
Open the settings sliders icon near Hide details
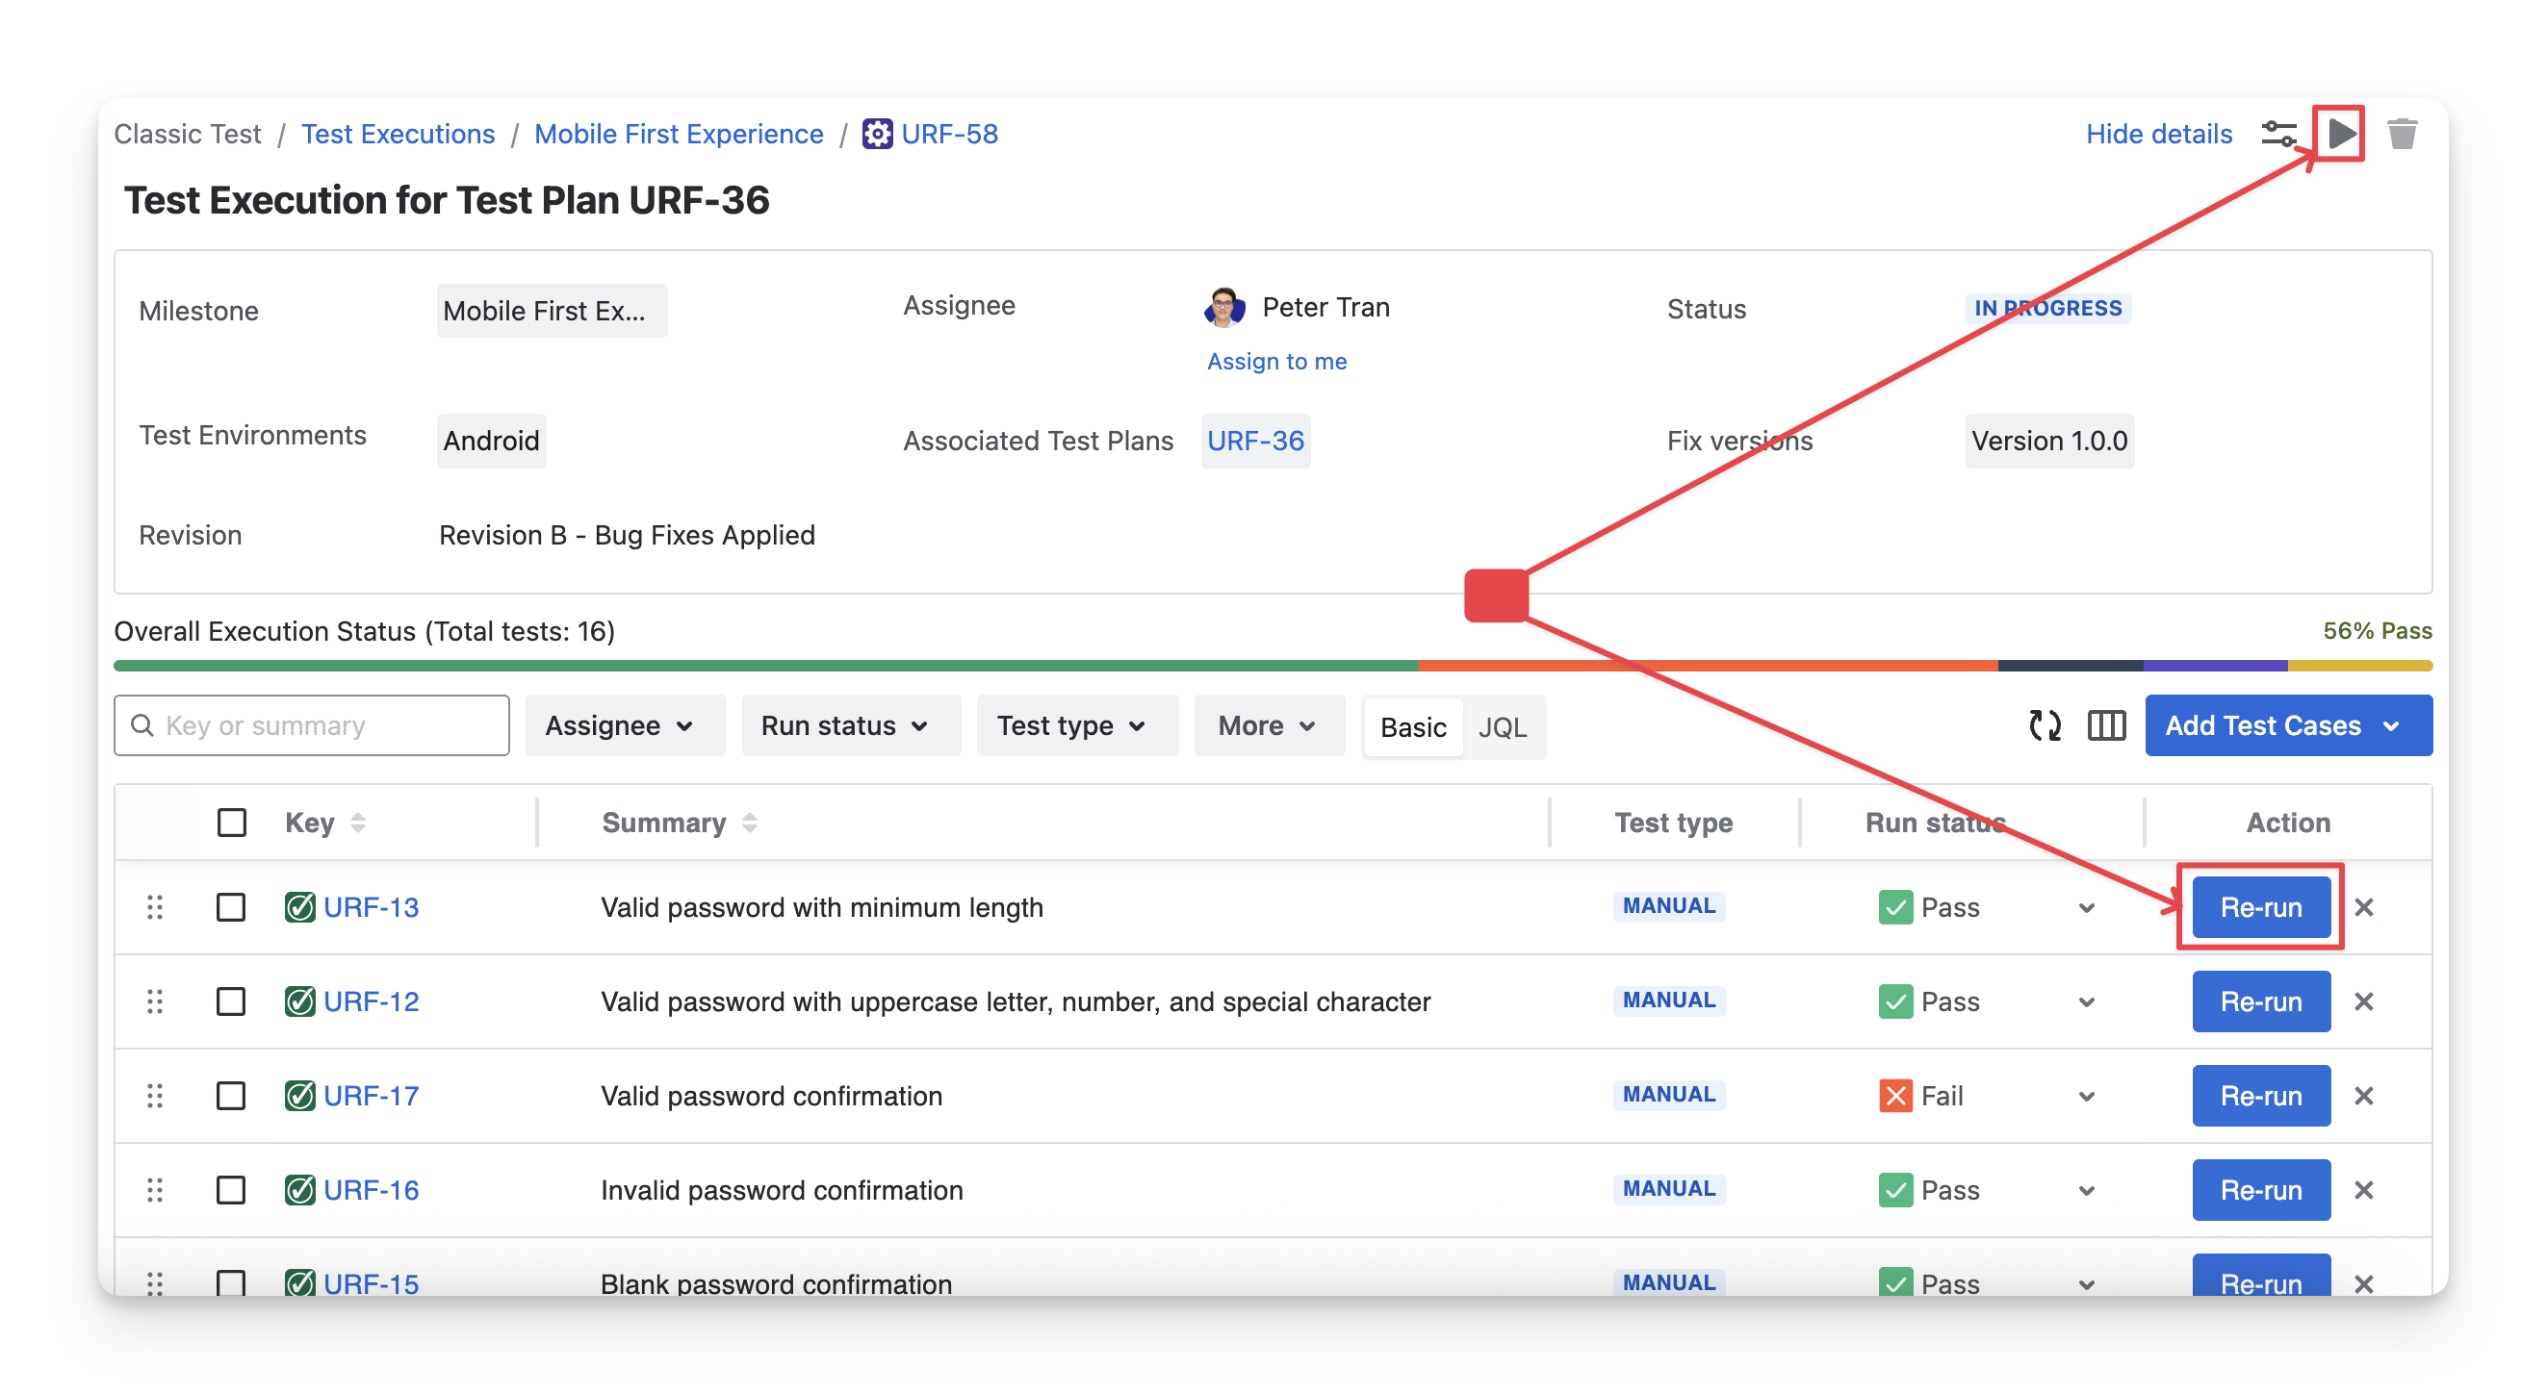2278,134
